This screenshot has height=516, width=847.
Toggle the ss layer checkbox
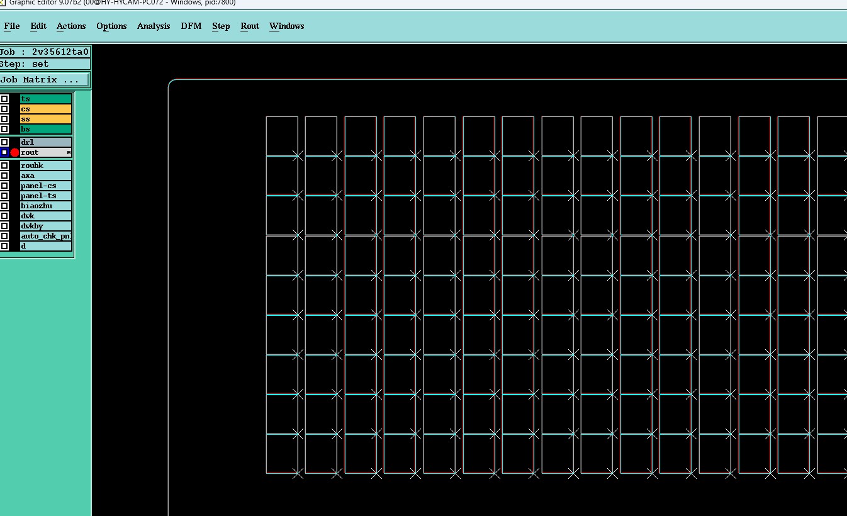(x=4, y=119)
